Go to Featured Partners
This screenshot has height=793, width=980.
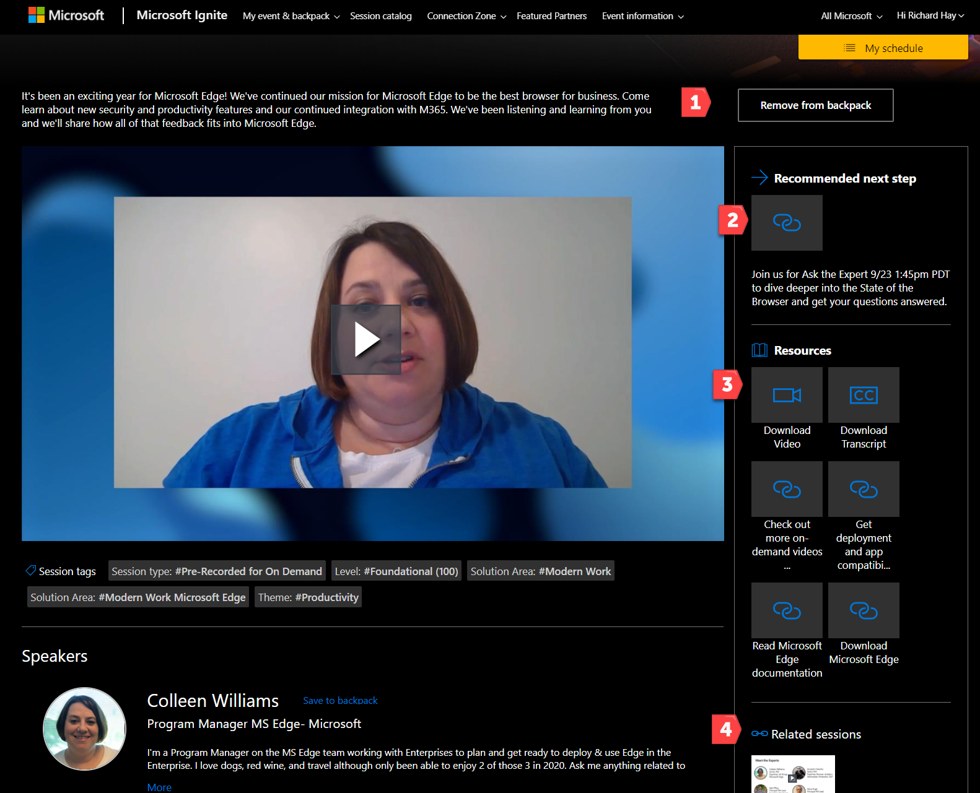551,16
